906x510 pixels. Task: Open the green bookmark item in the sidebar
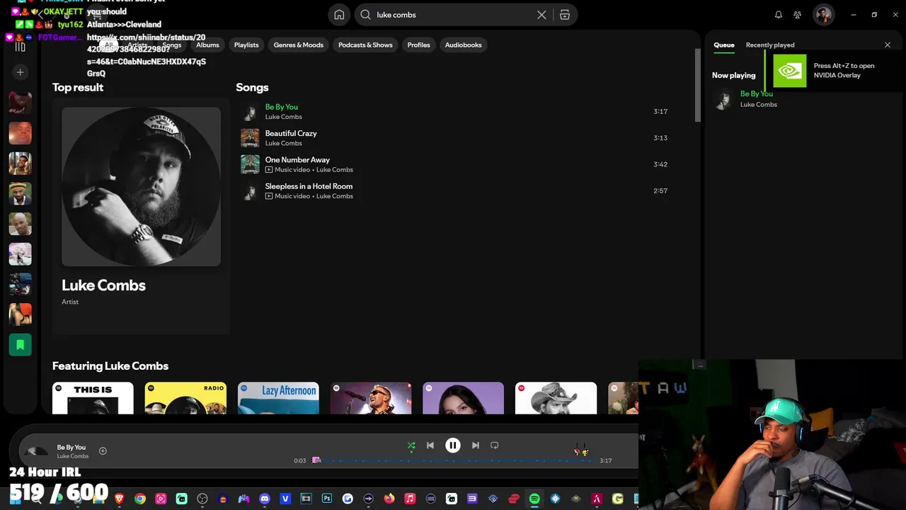(20, 345)
